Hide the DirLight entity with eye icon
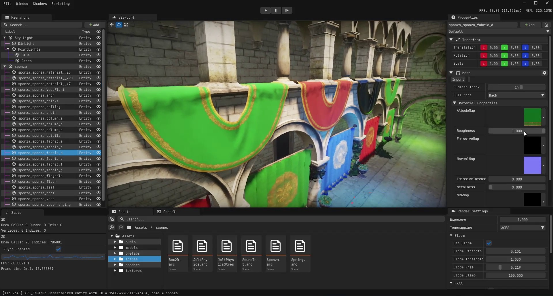The height and width of the screenshot is (296, 553). point(99,44)
